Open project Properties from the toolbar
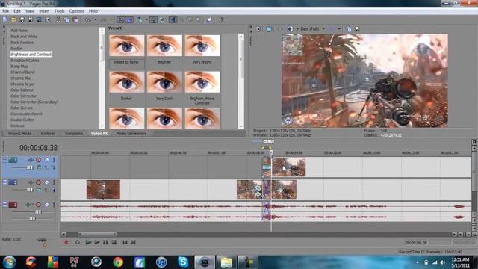Screen dimensions: 478x269 48,20
